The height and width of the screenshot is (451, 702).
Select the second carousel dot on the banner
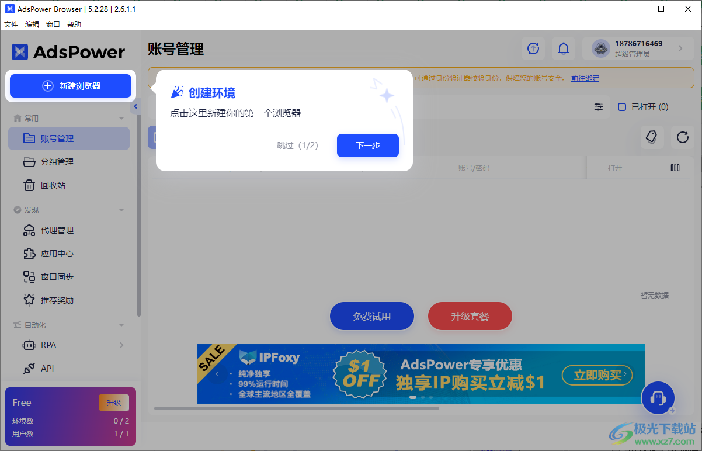click(422, 397)
